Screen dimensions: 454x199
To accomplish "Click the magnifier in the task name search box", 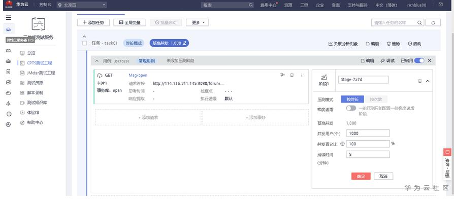I will pyautogui.click(x=419, y=22).
